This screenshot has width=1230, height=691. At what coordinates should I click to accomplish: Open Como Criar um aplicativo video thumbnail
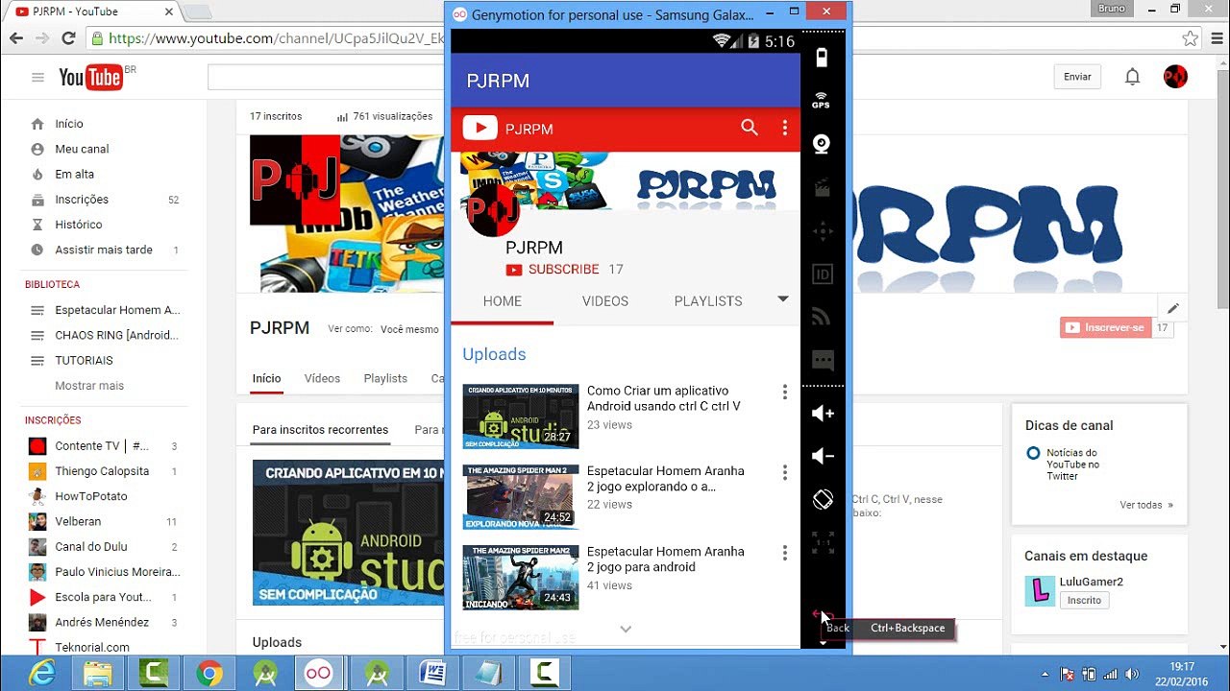coord(521,417)
